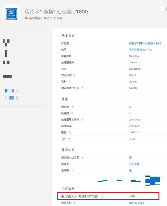Click the help icon beside 无冲突

[72, 170]
